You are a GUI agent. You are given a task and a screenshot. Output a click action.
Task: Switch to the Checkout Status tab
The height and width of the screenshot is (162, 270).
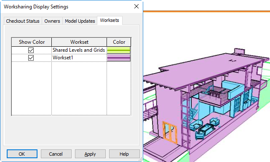click(x=23, y=21)
